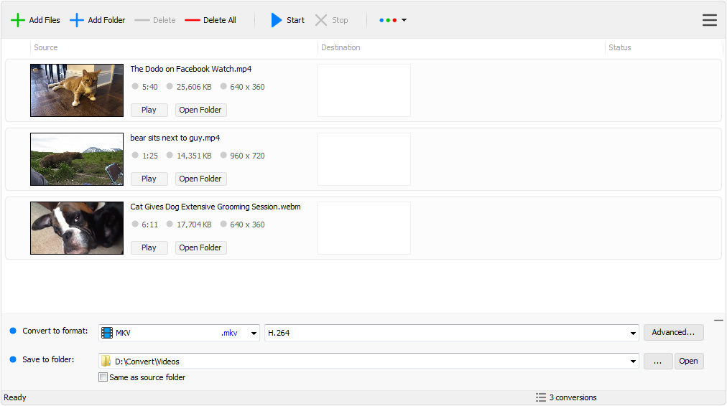Click the MKV film strip format icon
The height and width of the screenshot is (406, 727).
tap(107, 333)
